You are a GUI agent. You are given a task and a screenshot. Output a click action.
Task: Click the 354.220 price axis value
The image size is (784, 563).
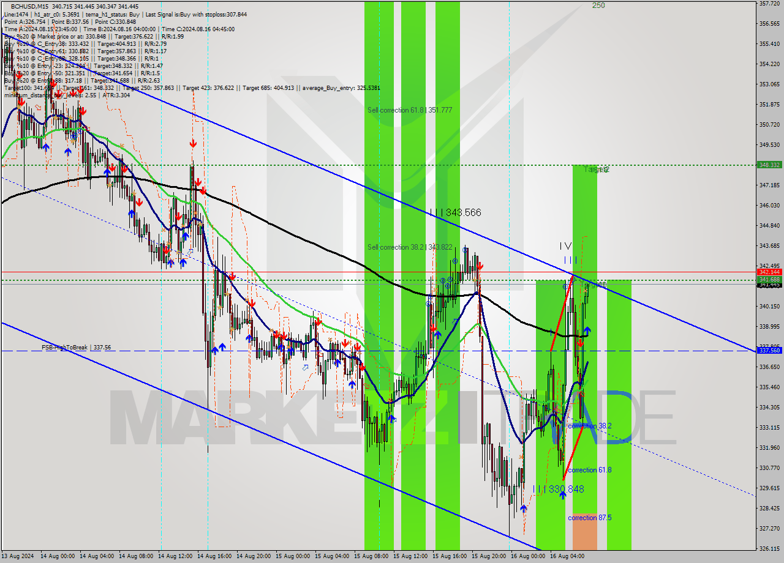point(769,64)
